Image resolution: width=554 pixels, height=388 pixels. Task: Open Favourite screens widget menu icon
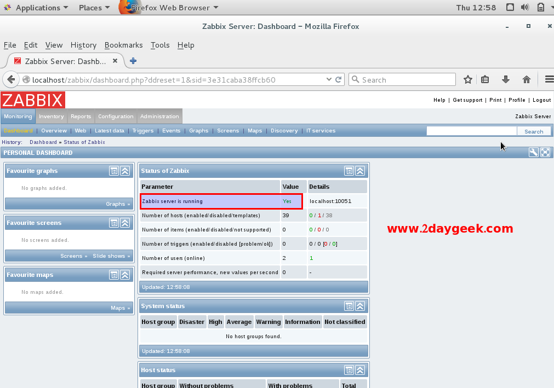[114, 223]
